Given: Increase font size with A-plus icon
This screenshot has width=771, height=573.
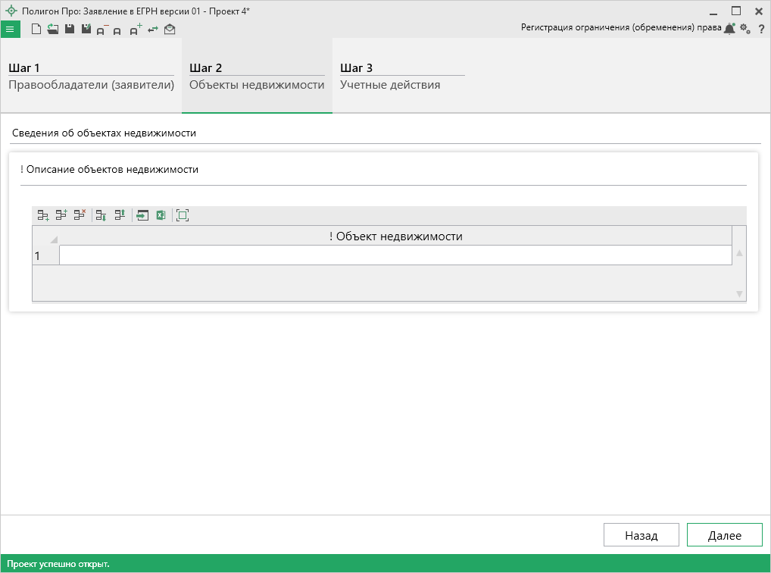Looking at the screenshot, I should [x=136, y=30].
